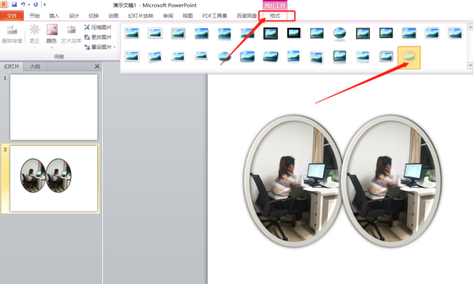The image size is (474, 284).
Task: Switch to the 视图 ribbon tab
Action: (188, 16)
